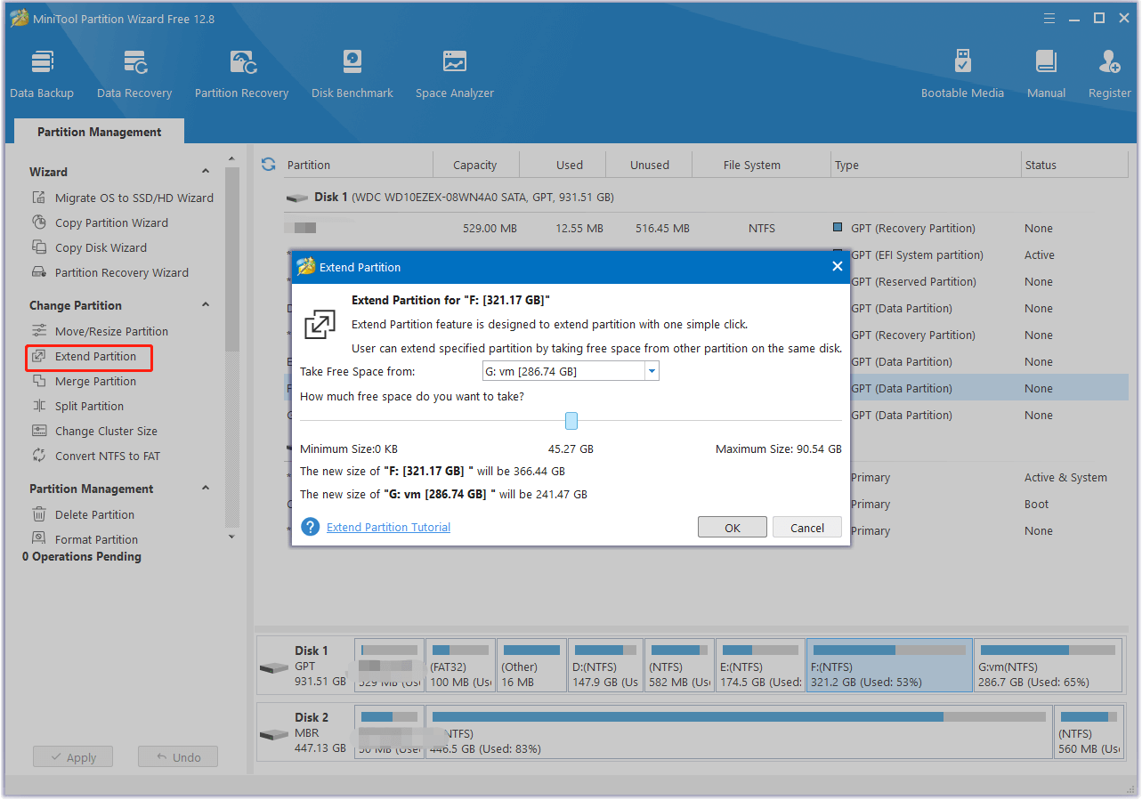Click the tutorial help question icon
The width and height of the screenshot is (1142, 800).
[310, 527]
